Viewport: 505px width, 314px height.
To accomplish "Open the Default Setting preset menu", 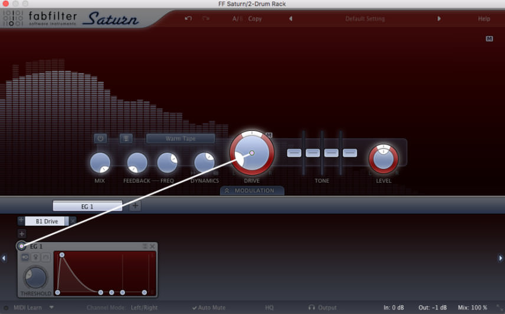I will coord(365,19).
